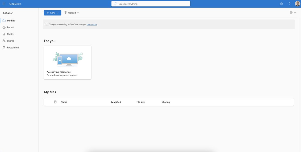Click the Learn more link

click(92, 24)
